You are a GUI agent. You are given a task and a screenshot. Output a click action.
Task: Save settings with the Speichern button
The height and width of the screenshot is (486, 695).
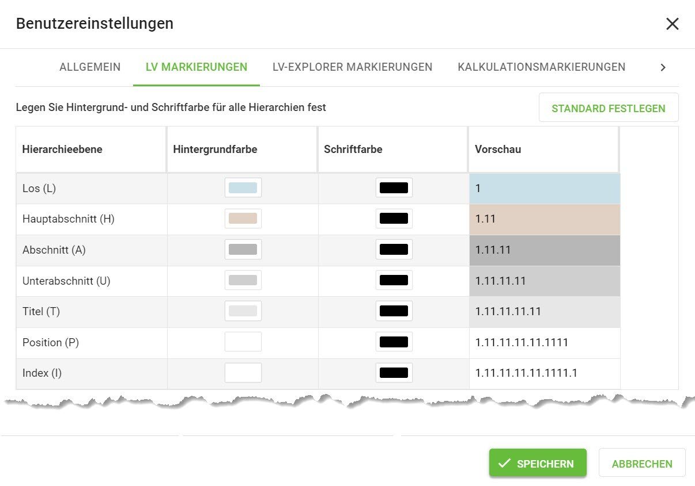coord(537,464)
